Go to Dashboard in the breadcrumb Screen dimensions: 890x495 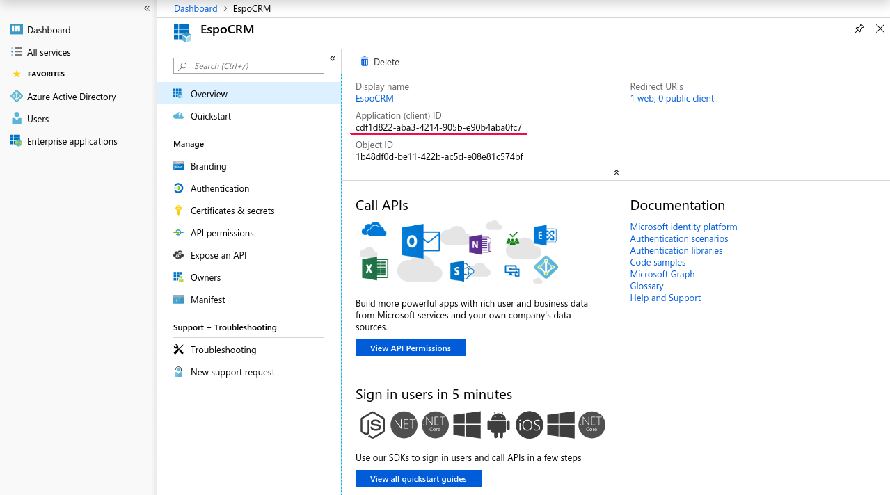[196, 8]
